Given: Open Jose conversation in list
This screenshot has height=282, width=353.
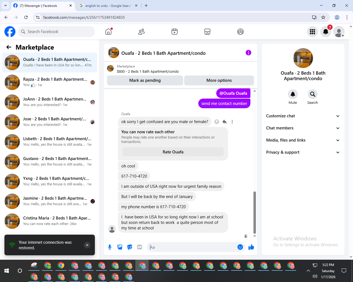Looking at the screenshot, I should tap(50, 122).
